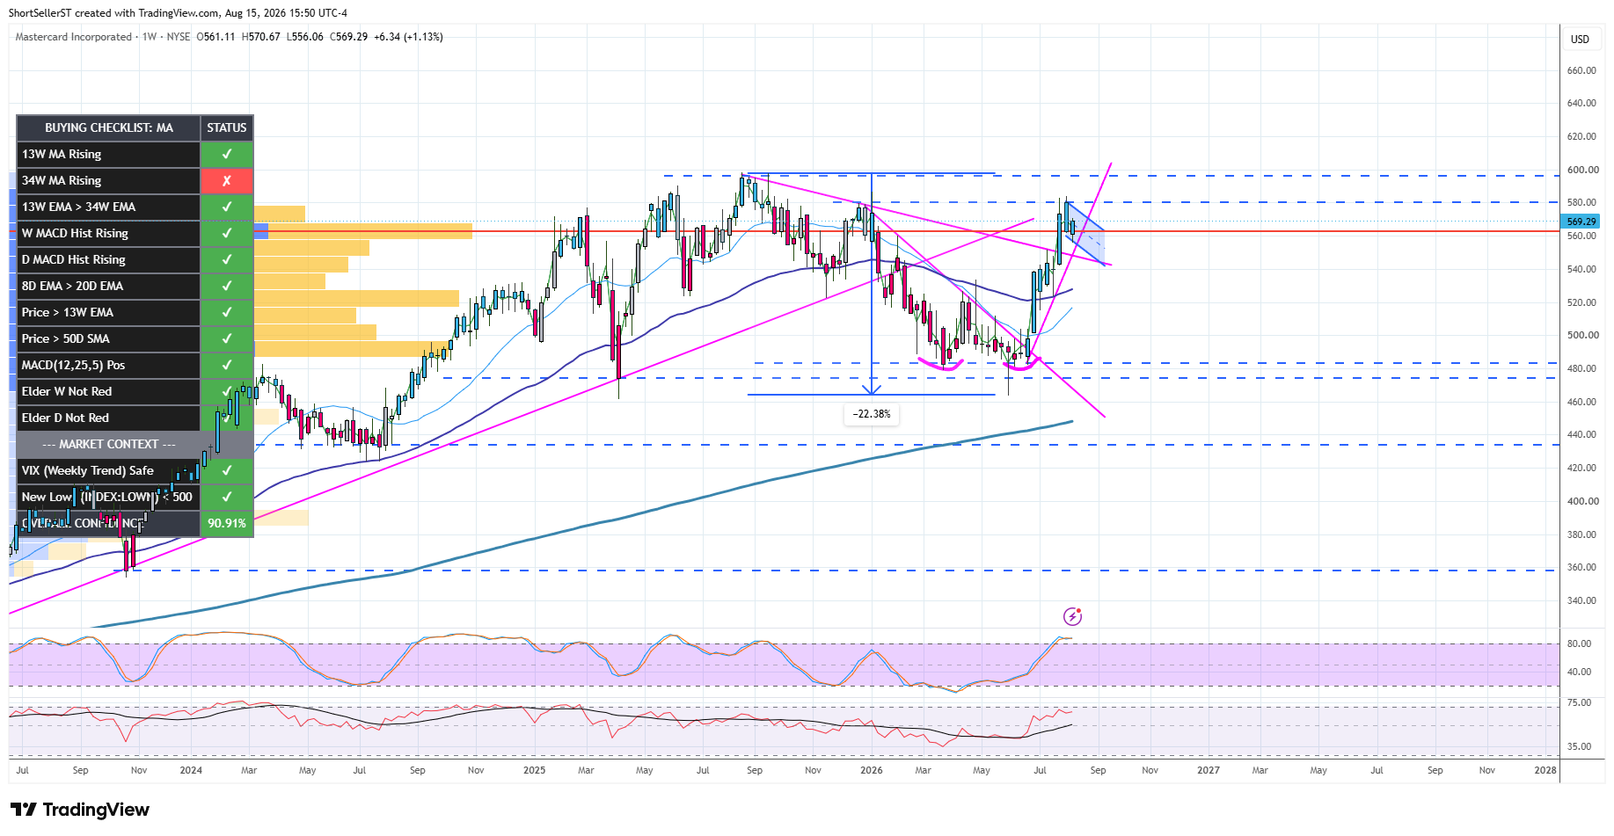
Task: Click the check mark for 8D EMA > 20D EMA
Action: [x=227, y=286]
